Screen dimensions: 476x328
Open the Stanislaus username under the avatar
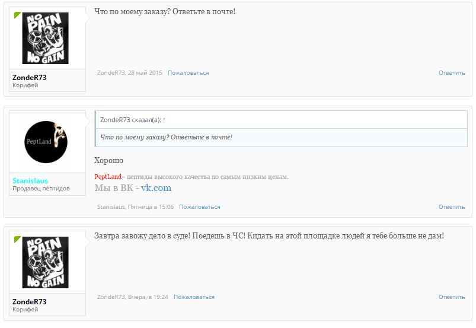[30, 181]
